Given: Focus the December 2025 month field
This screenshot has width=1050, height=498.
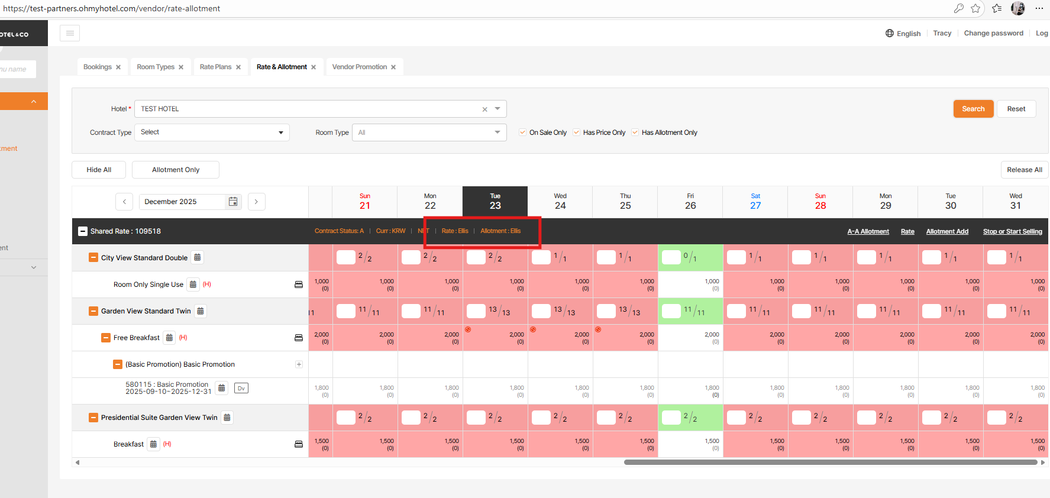Looking at the screenshot, I should (x=182, y=202).
